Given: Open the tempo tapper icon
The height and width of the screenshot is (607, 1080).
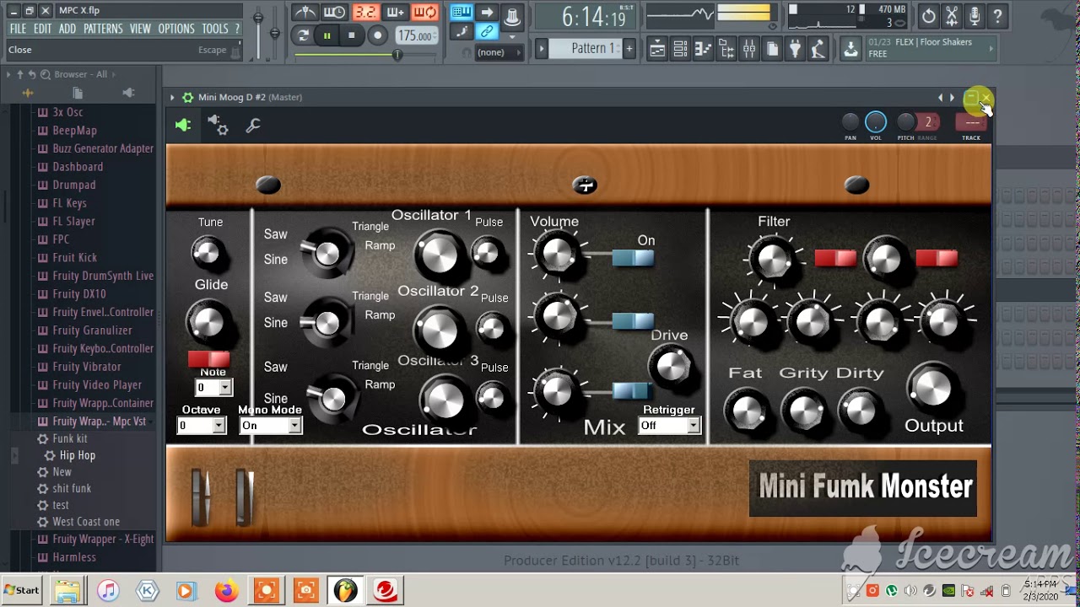Looking at the screenshot, I should (818, 50).
